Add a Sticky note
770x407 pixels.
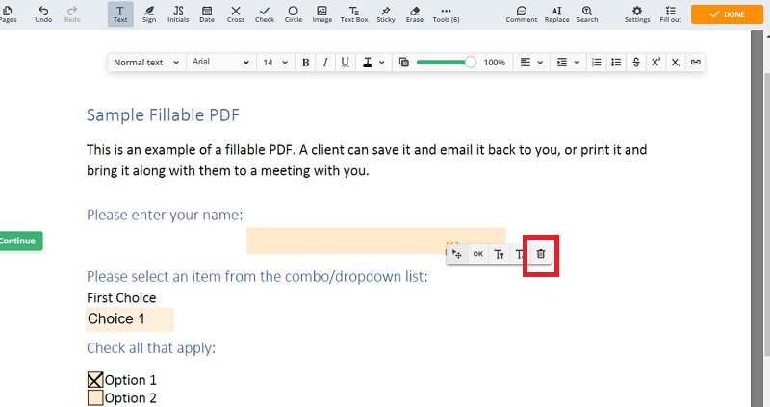coord(386,14)
